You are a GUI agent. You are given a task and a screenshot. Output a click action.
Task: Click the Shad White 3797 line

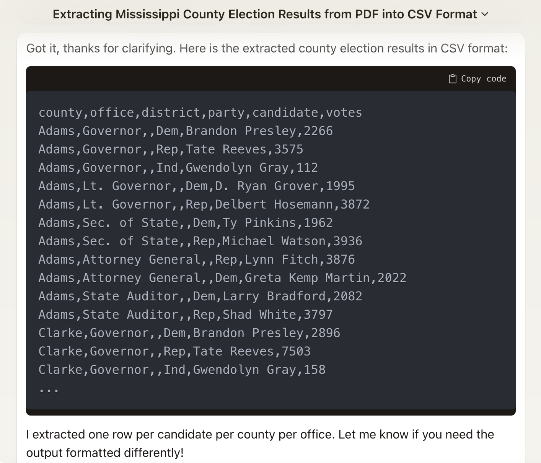186,315
